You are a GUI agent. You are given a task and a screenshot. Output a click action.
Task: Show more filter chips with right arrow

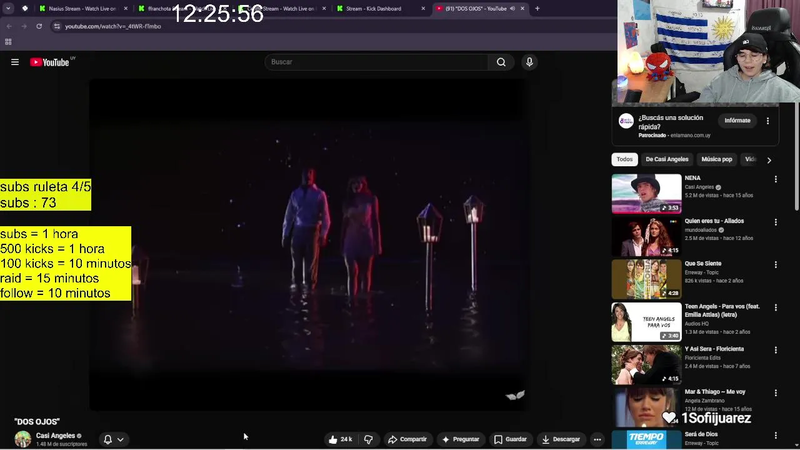click(x=769, y=160)
